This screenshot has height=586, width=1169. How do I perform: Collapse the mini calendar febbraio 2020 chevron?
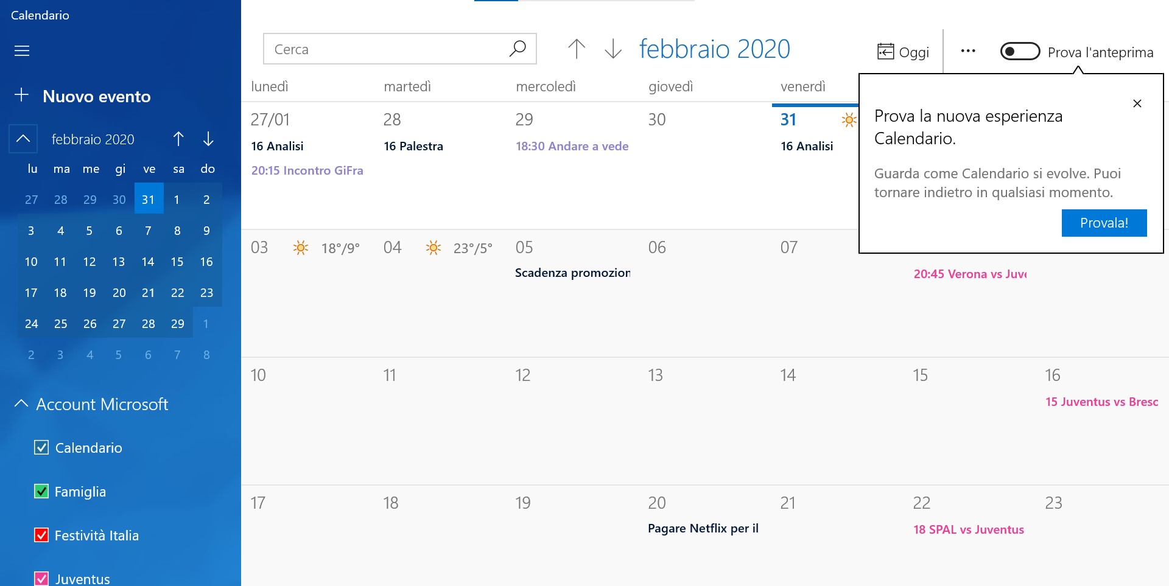(23, 139)
